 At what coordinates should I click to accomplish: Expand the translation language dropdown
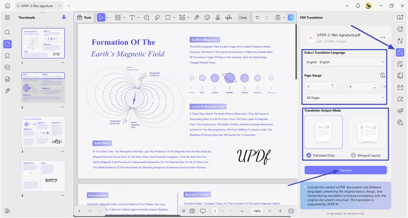tap(345, 62)
